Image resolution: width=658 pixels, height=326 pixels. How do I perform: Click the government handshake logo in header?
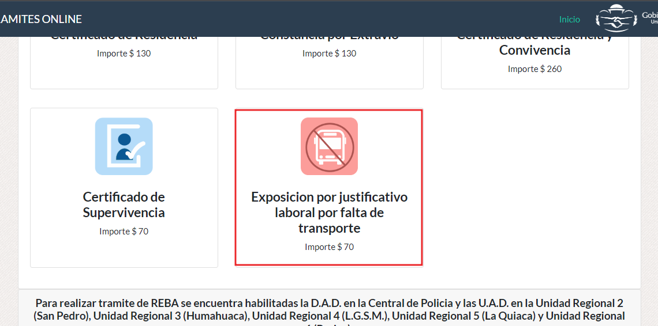[x=616, y=20]
